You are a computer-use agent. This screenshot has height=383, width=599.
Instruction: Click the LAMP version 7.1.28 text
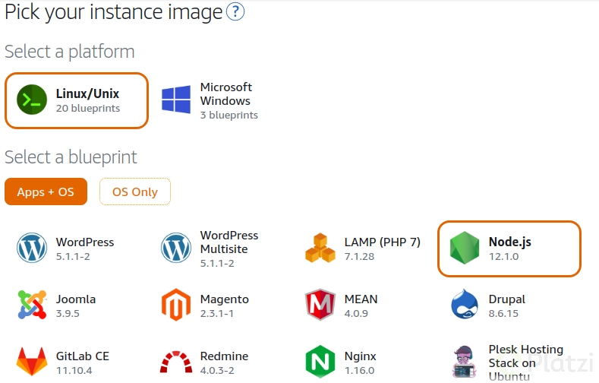tap(360, 257)
